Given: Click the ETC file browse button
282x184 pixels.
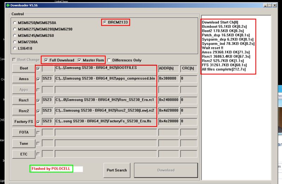Looking at the screenshot, I should coord(24,154).
